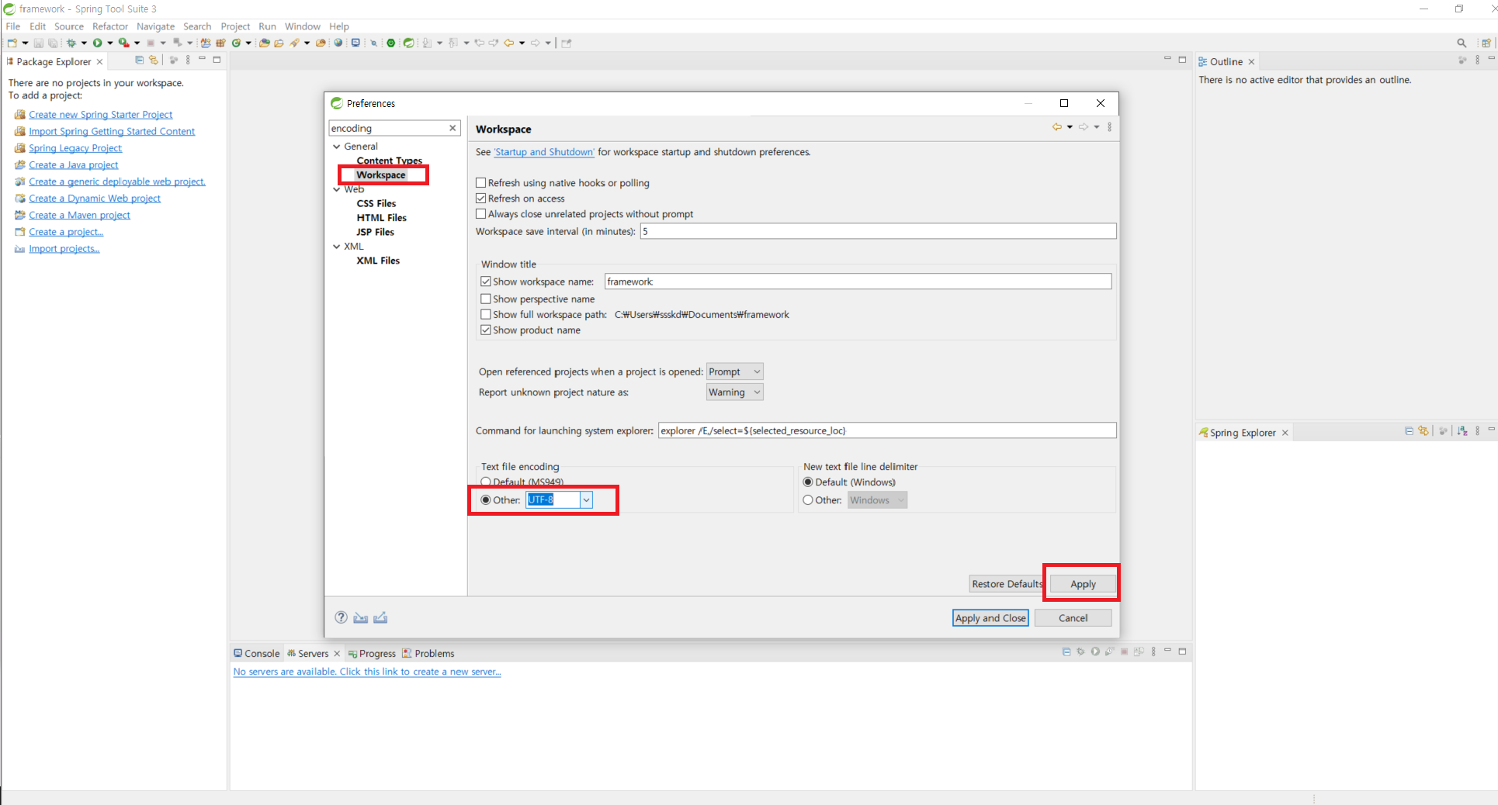Click the Preferences help question mark icon
Viewport: 1498px width, 805px height.
[x=341, y=617]
